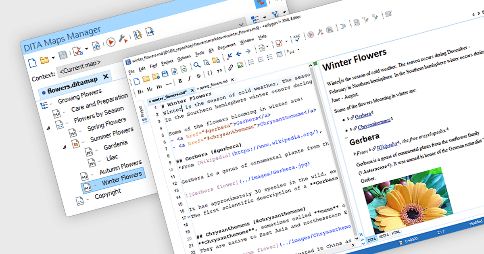The height and width of the screenshot is (254, 484).
Task: Click wrench configure transformation icon in DITA Maps Manager
Action: (123, 39)
